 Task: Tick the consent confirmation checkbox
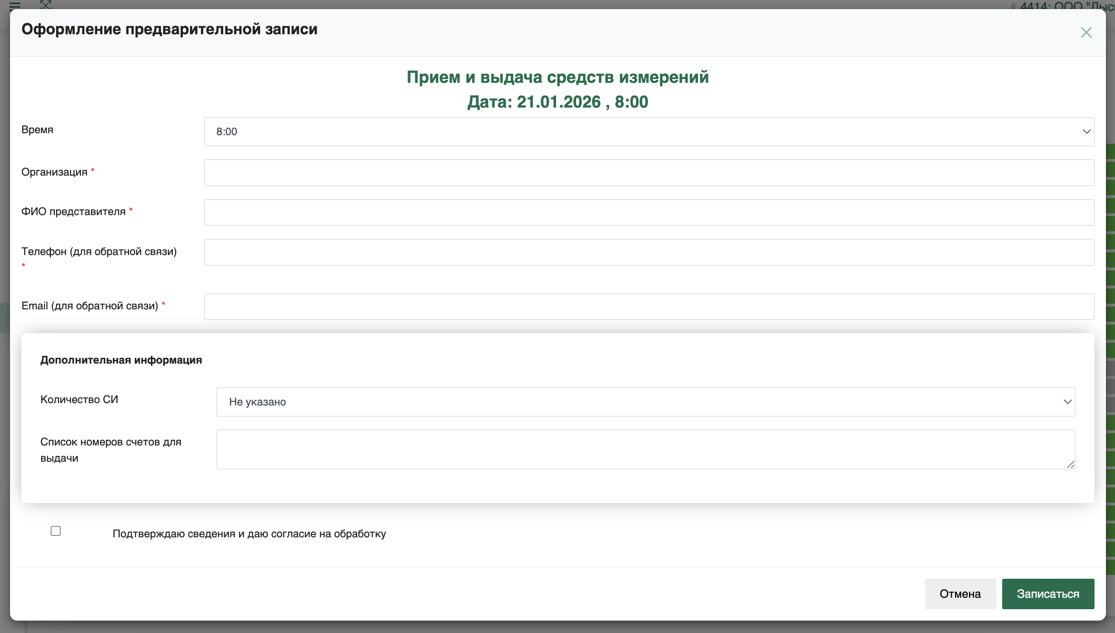[x=56, y=531]
